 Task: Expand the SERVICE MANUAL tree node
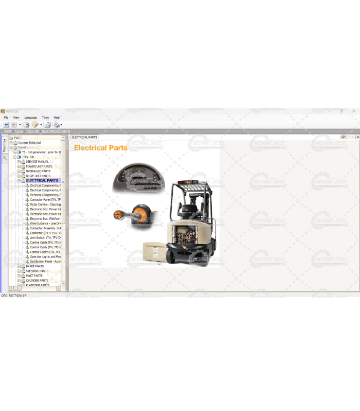19,162
